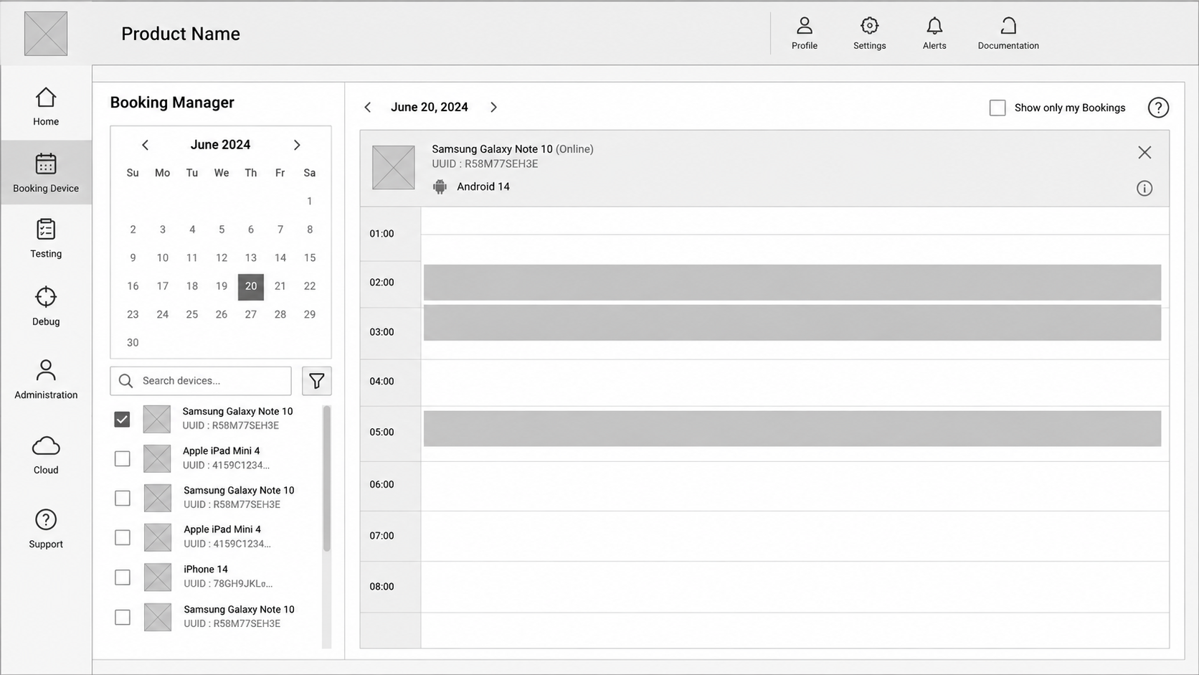Open Support in the sidebar
This screenshot has width=1199, height=675.
[x=46, y=529]
